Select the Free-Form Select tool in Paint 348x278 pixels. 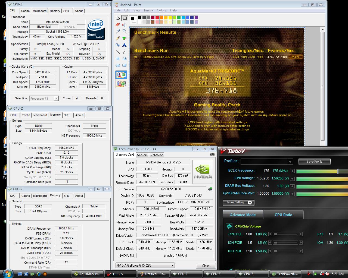(x=118, y=18)
